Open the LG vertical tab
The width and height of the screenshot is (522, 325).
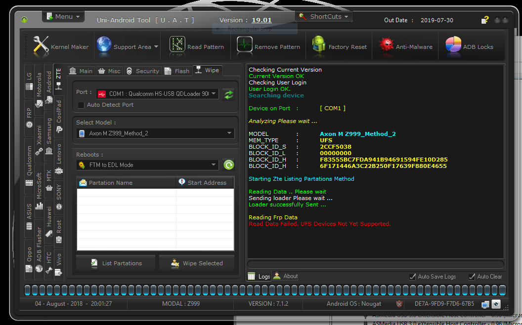pyautogui.click(x=29, y=81)
